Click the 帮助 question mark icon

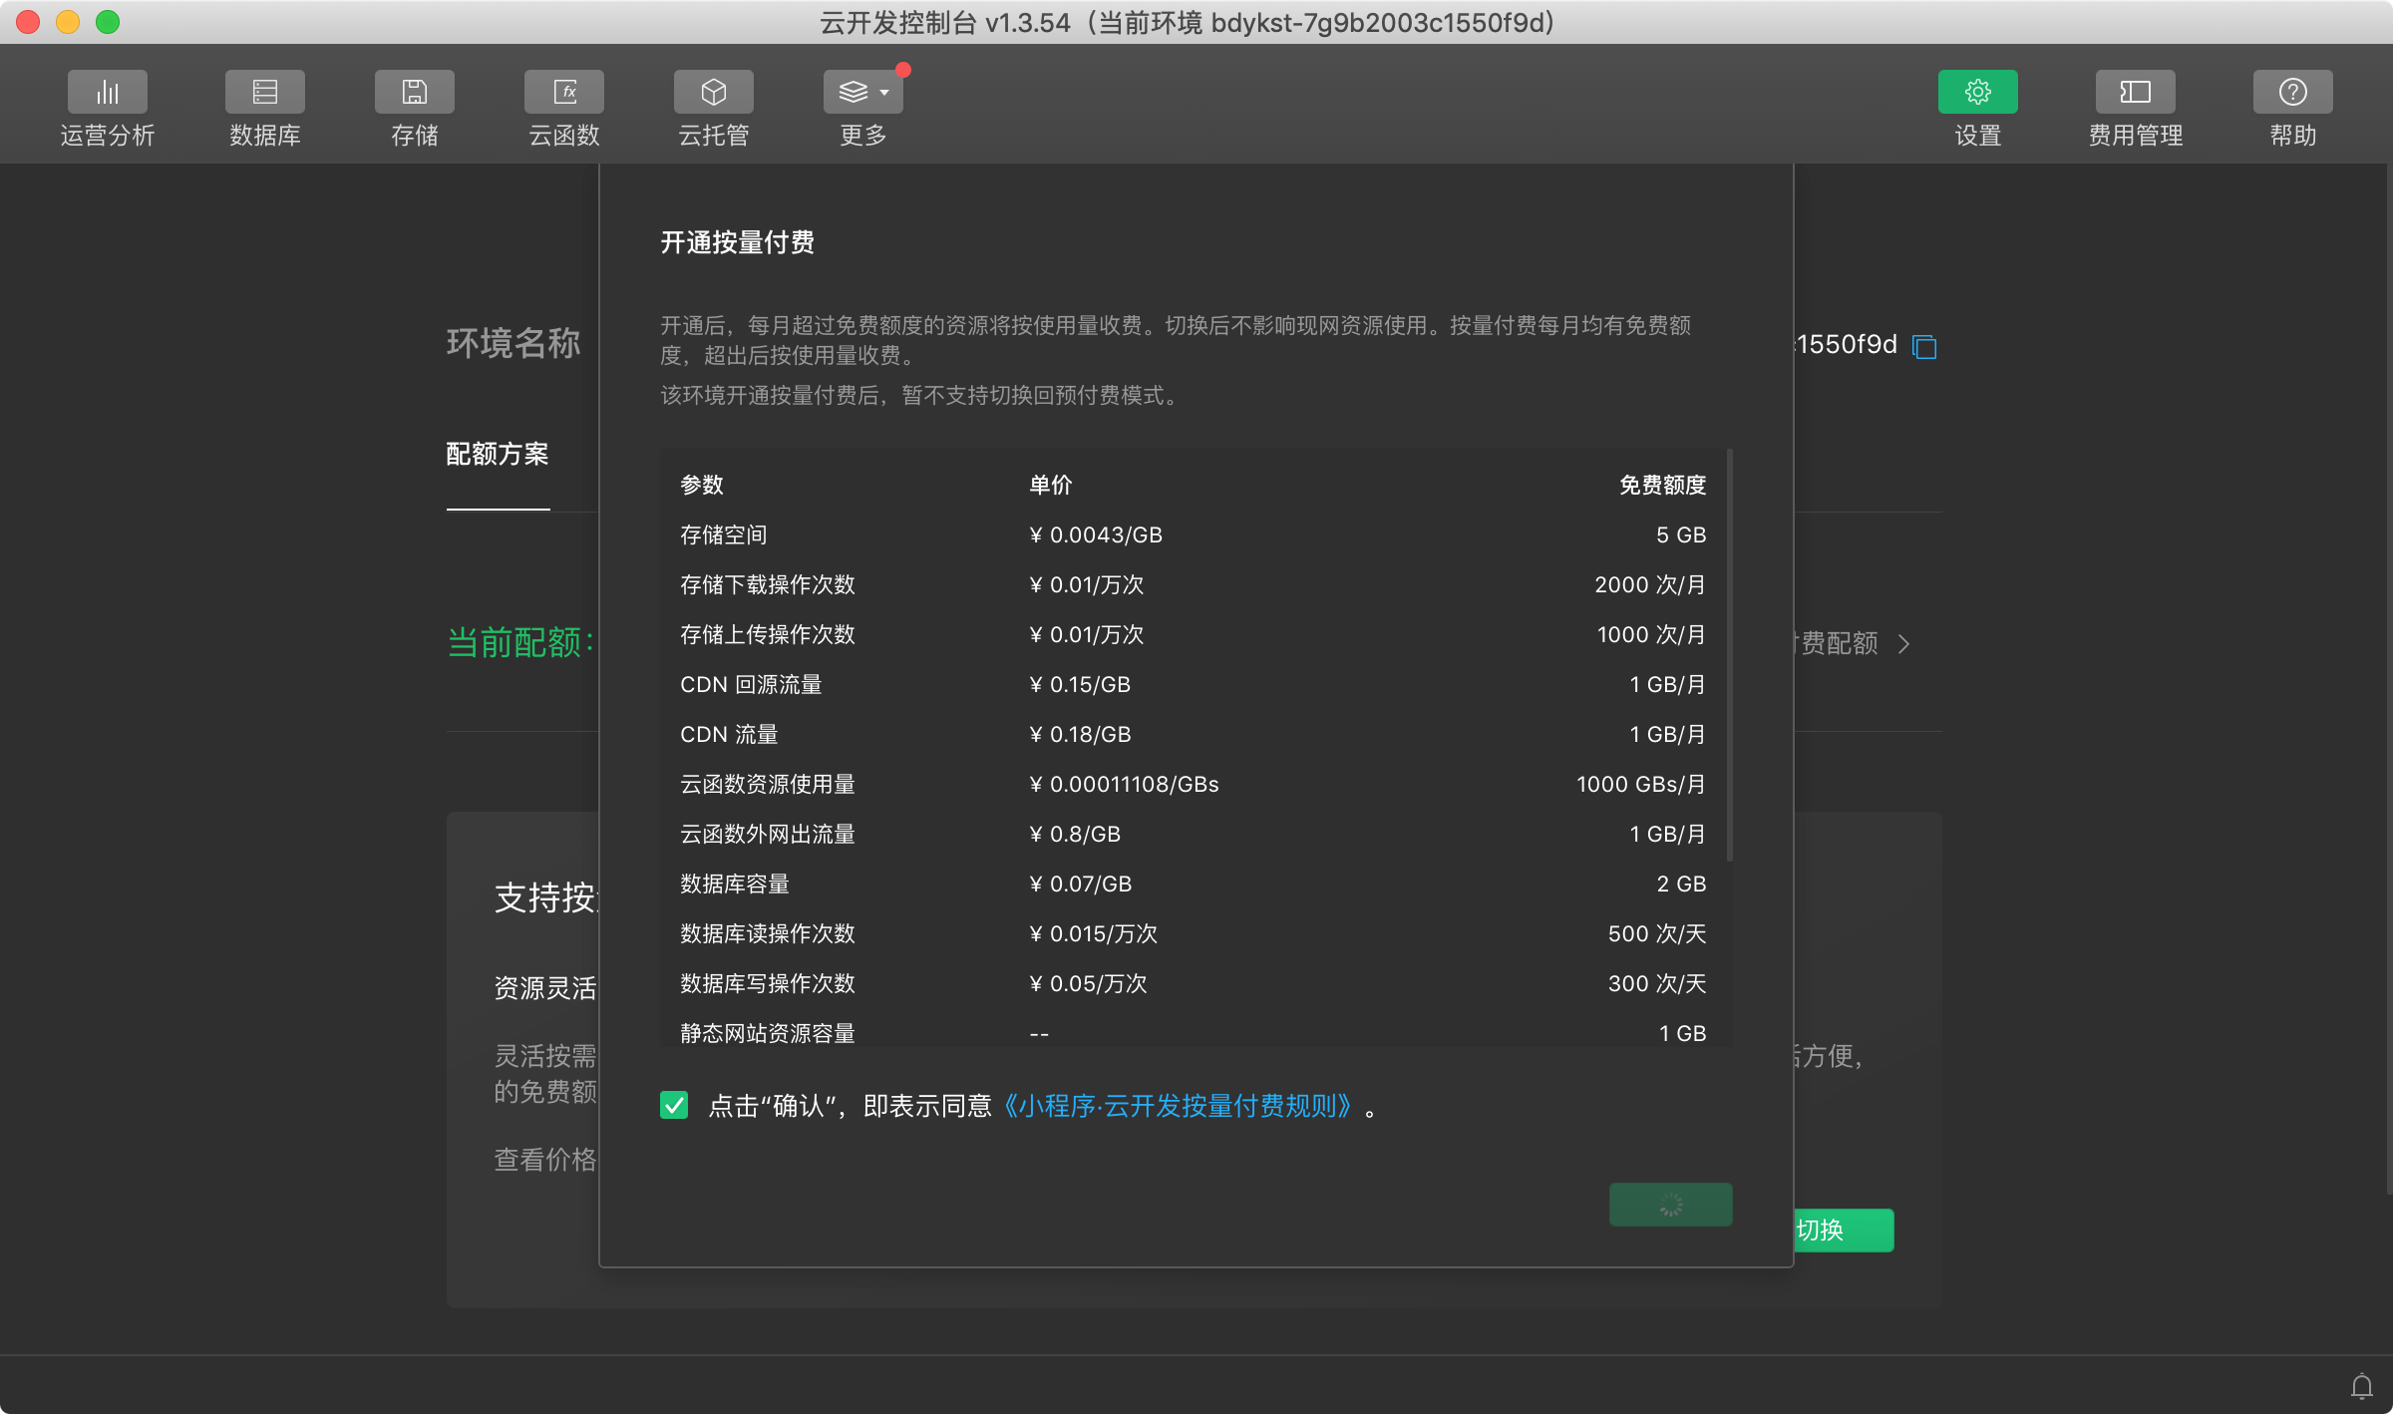coord(2292,93)
